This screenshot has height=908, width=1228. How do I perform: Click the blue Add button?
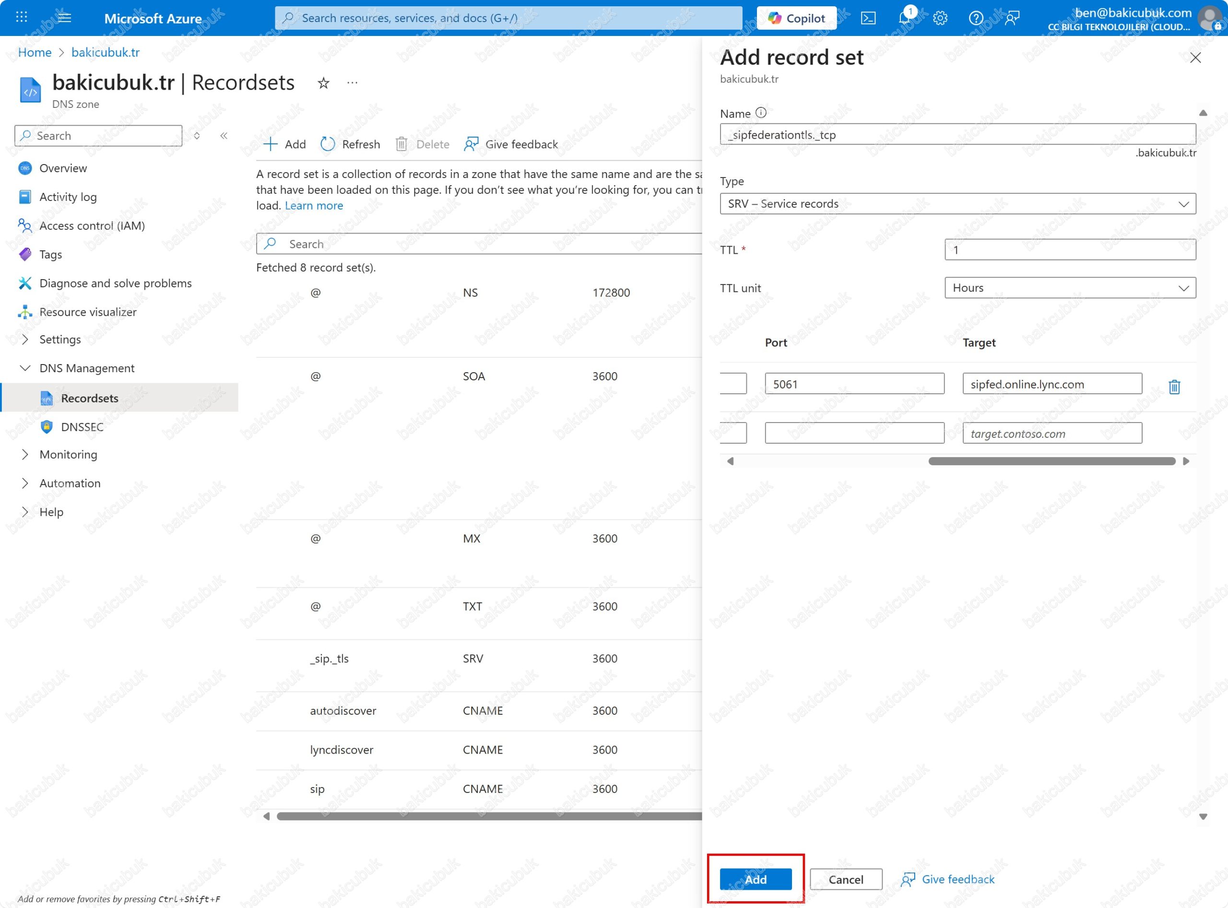(x=756, y=879)
